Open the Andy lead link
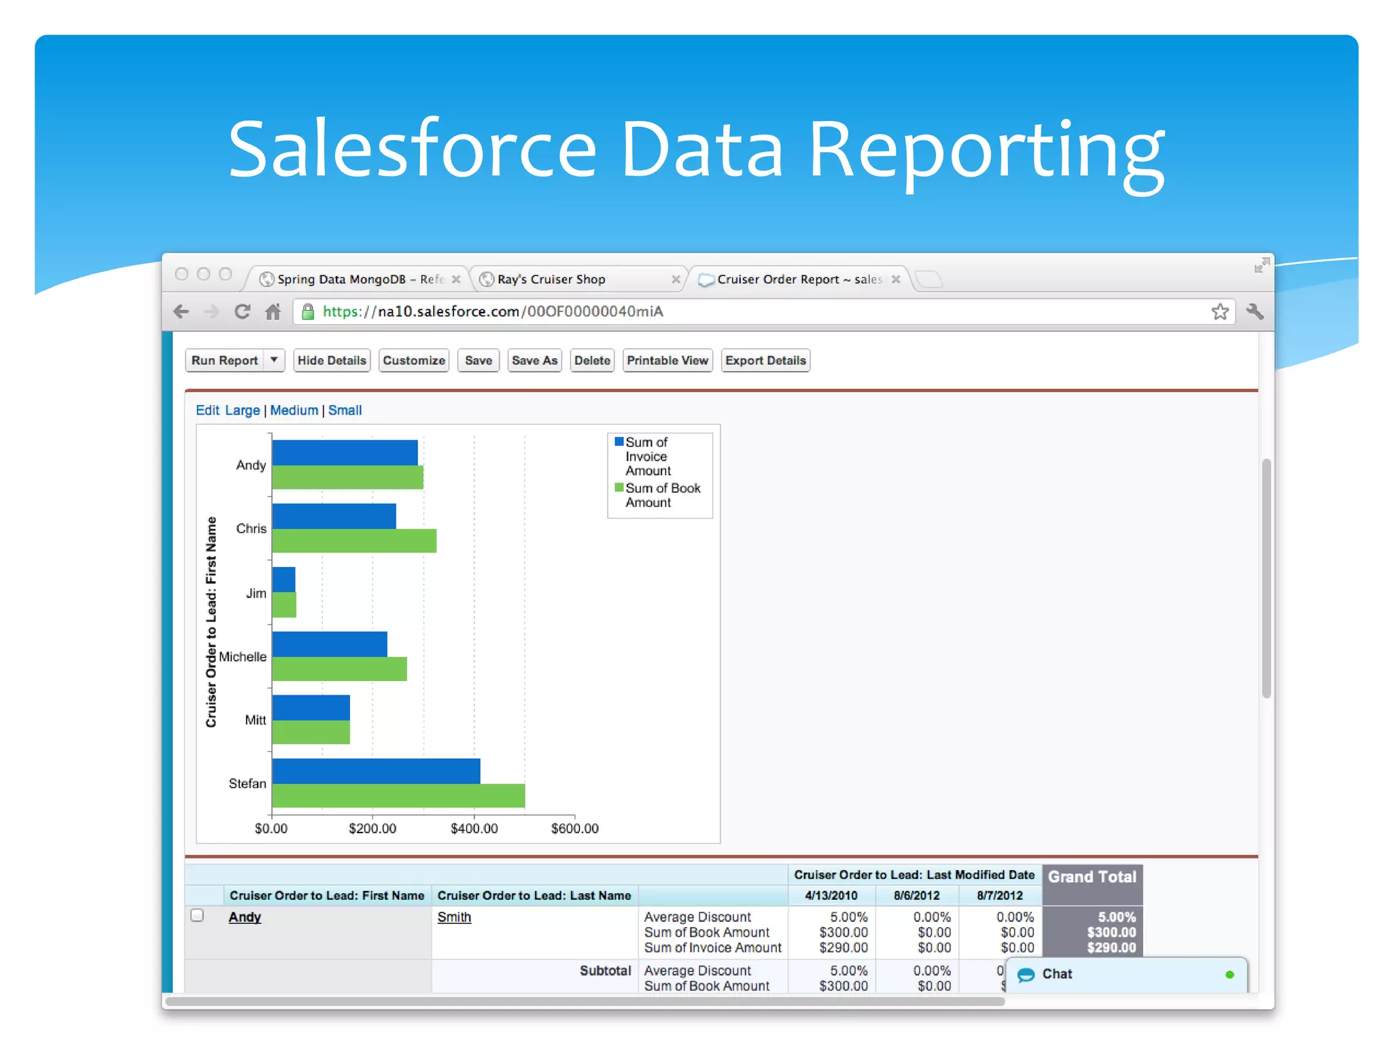The height and width of the screenshot is (1044, 1392). (245, 917)
